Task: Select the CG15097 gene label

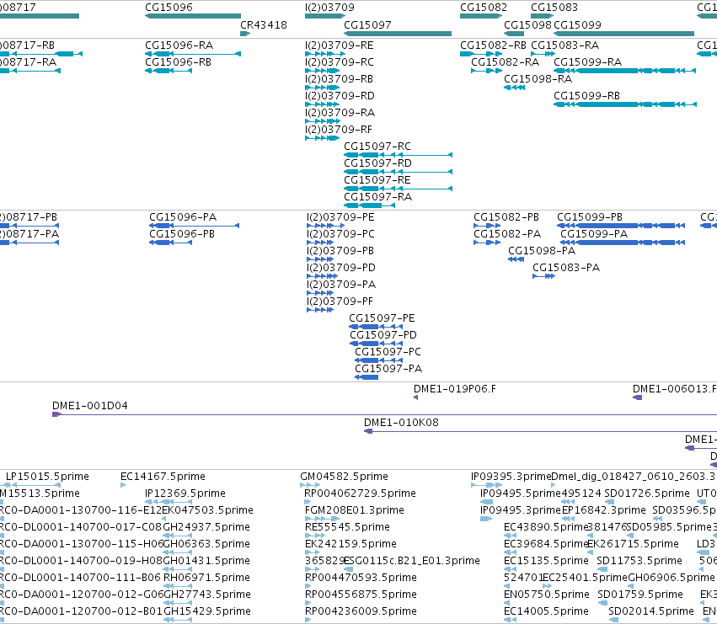Action: click(x=367, y=25)
